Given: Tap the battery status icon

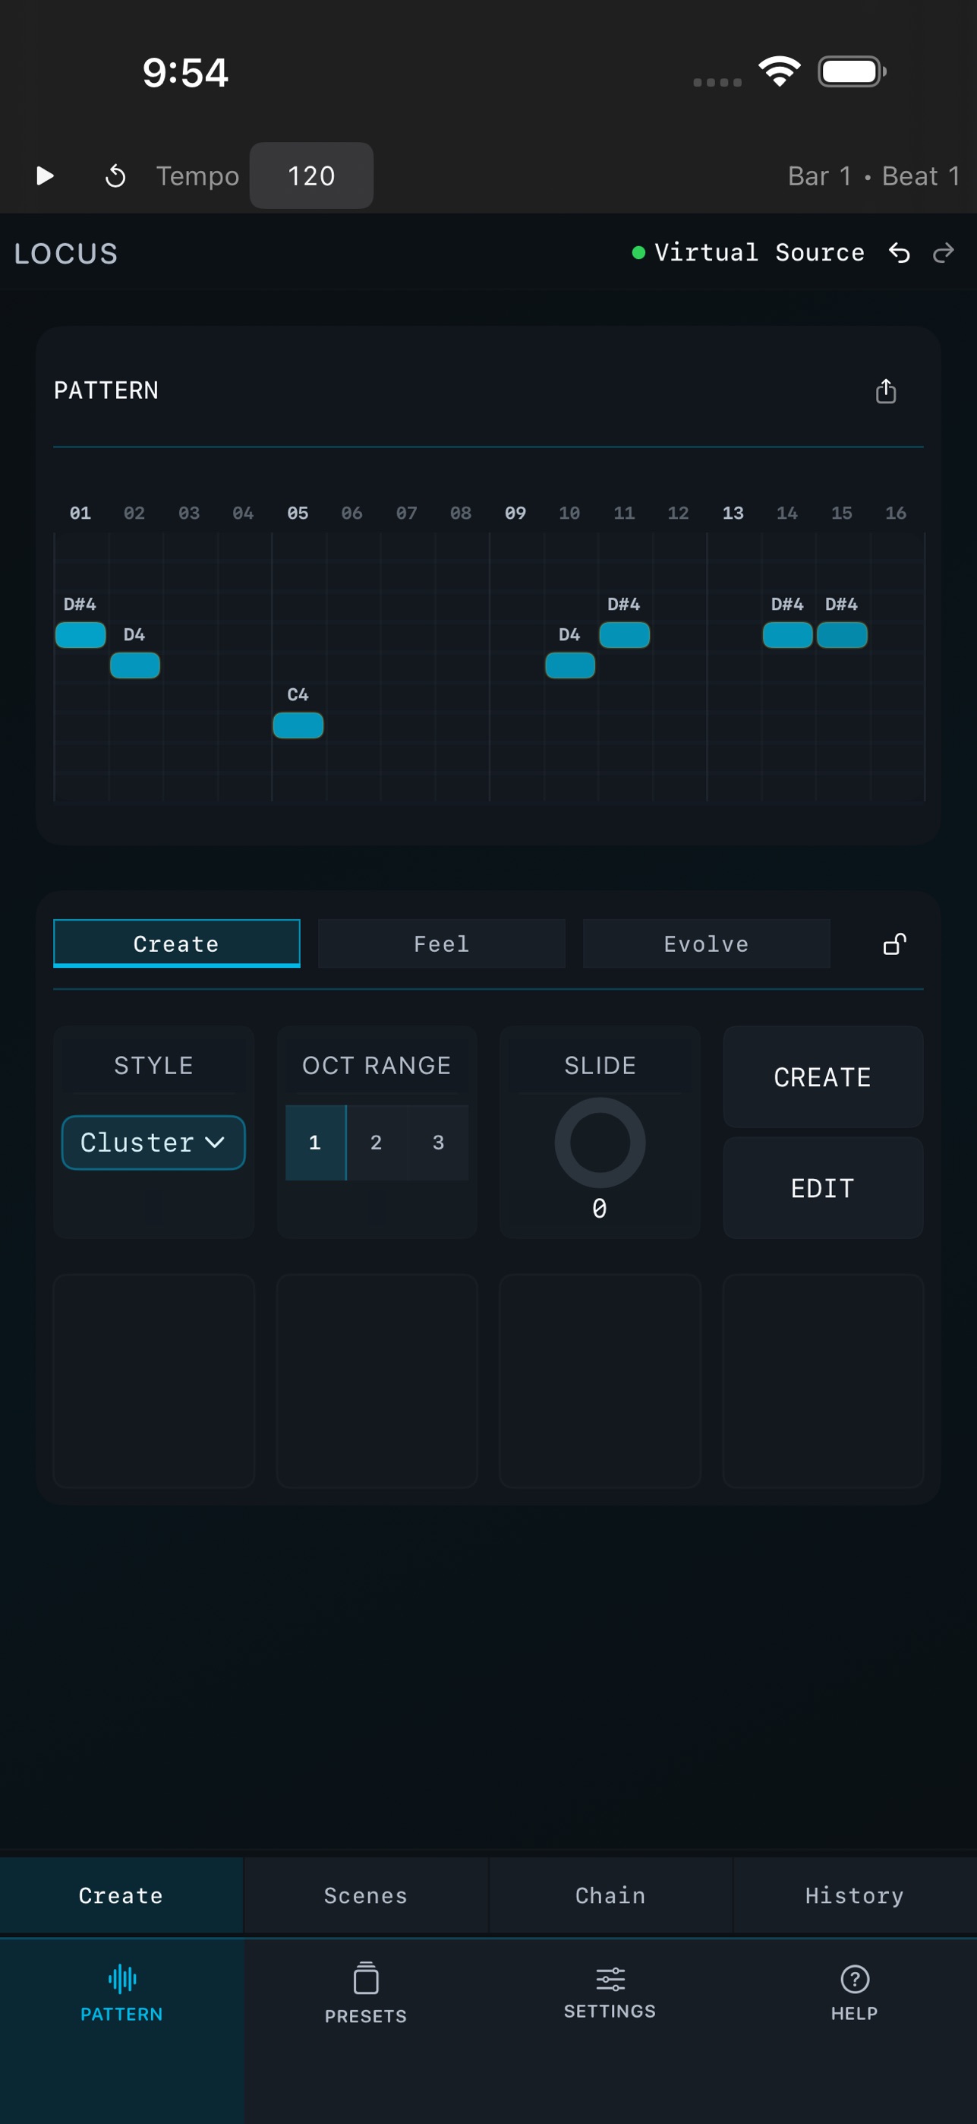Looking at the screenshot, I should 852,71.
